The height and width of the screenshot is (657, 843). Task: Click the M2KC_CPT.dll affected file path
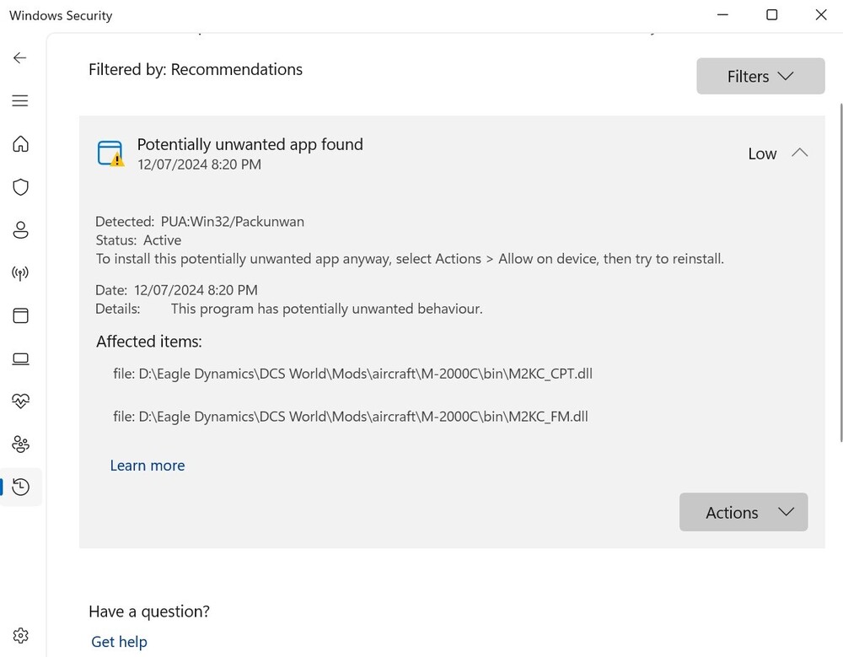352,374
